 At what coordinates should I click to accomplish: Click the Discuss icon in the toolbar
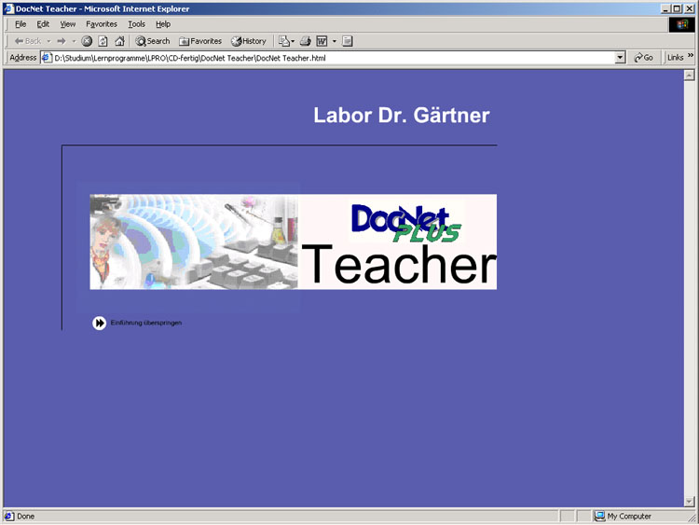348,41
